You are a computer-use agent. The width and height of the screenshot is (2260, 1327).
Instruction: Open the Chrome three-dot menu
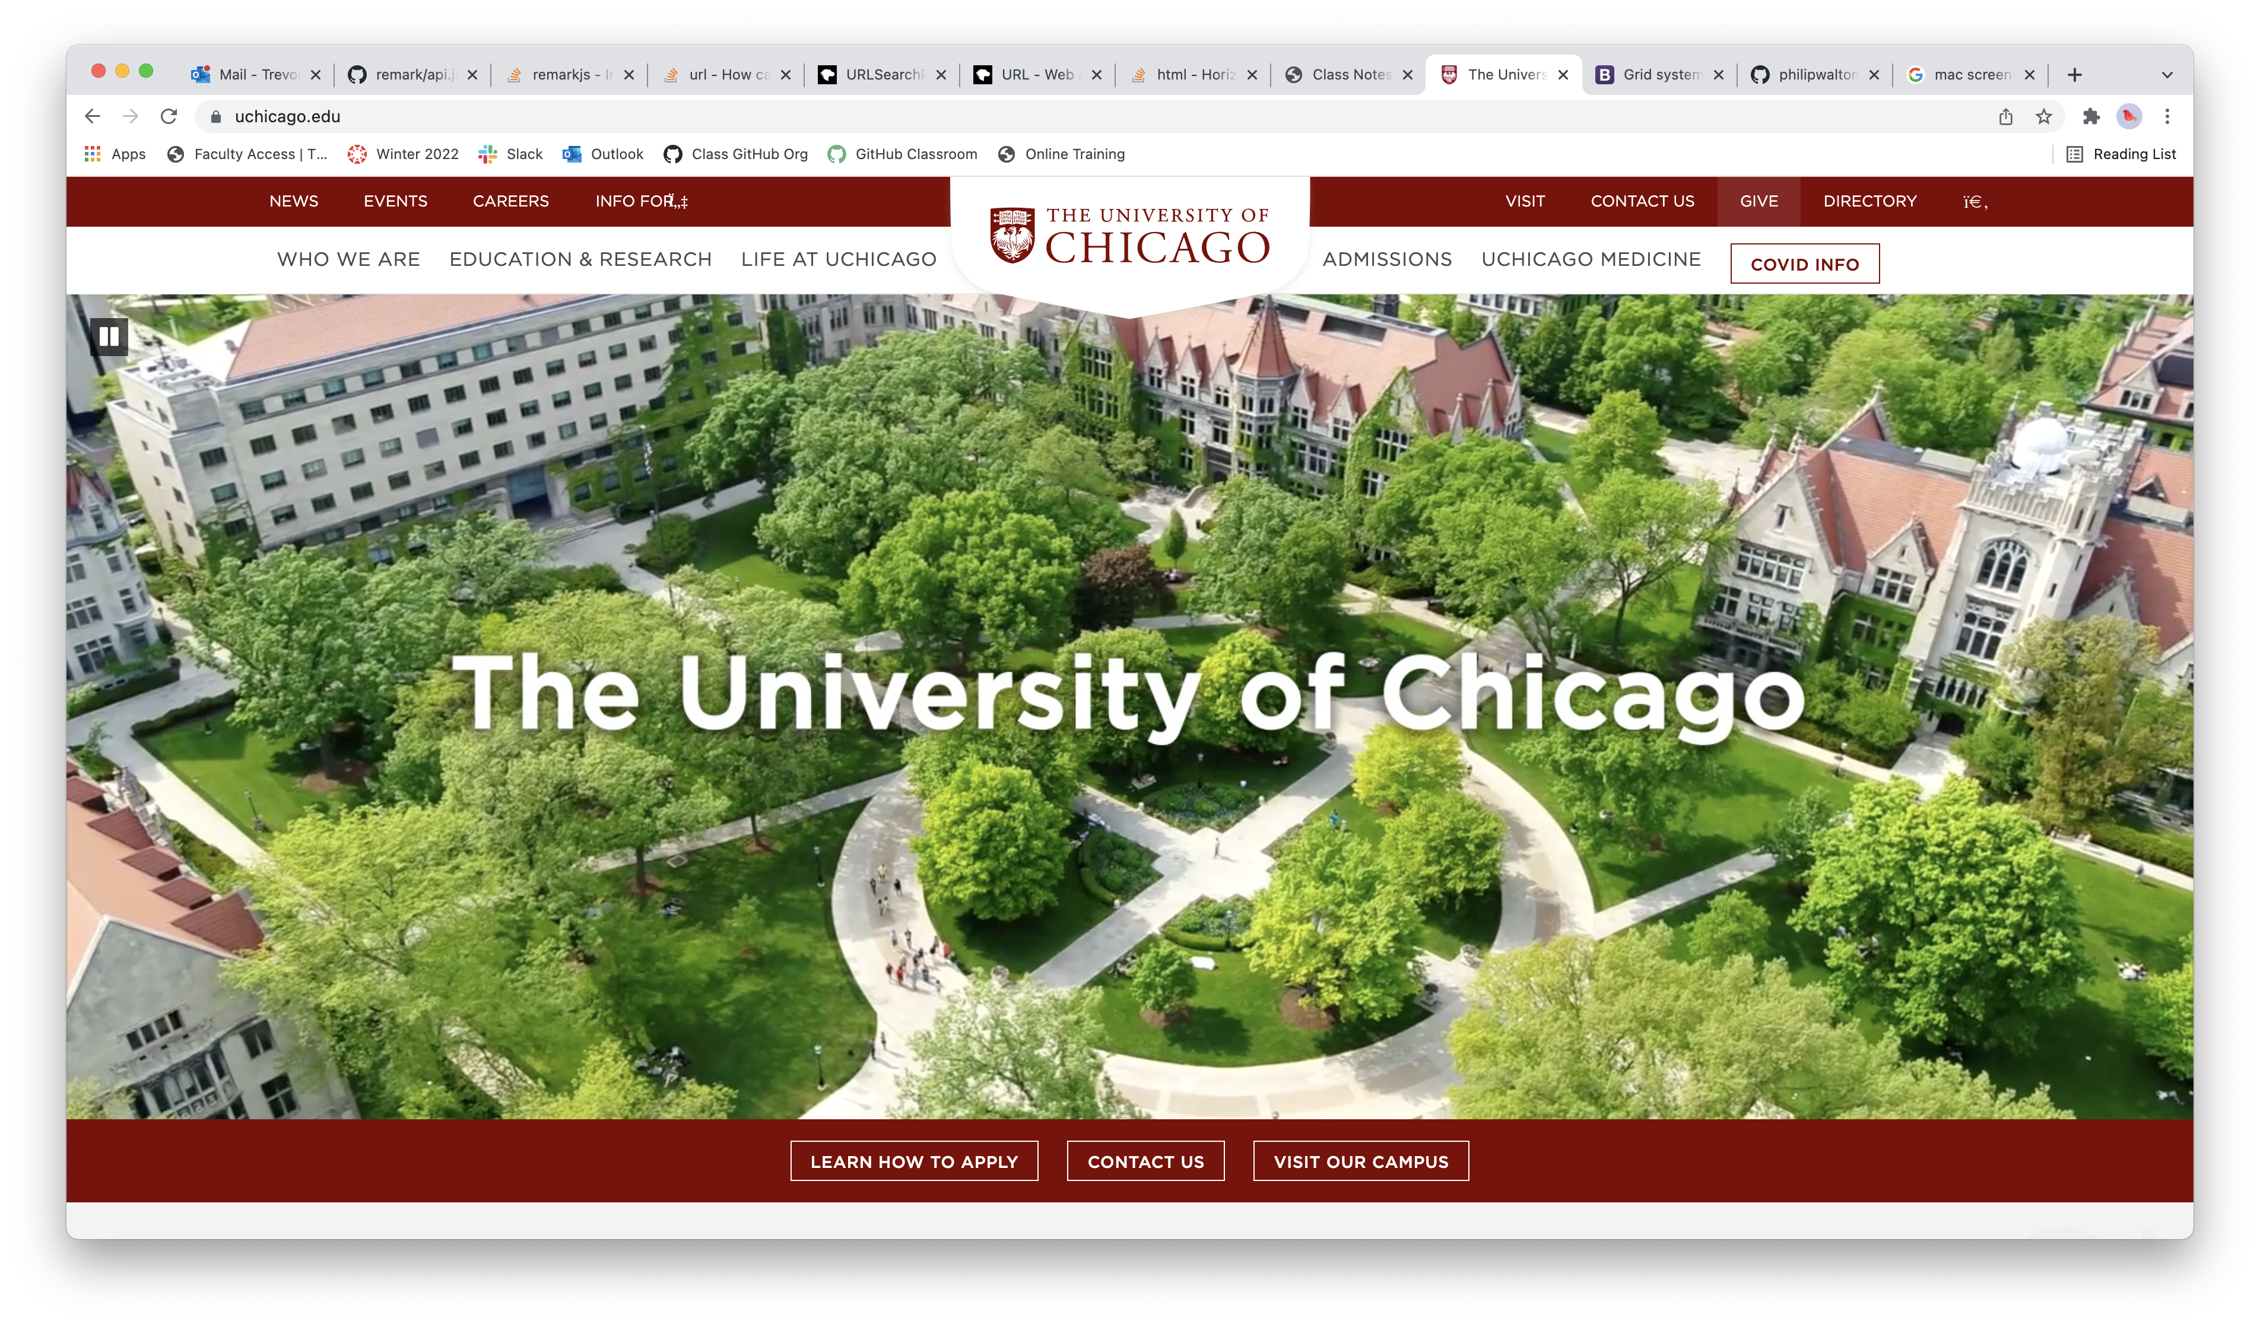2167,116
